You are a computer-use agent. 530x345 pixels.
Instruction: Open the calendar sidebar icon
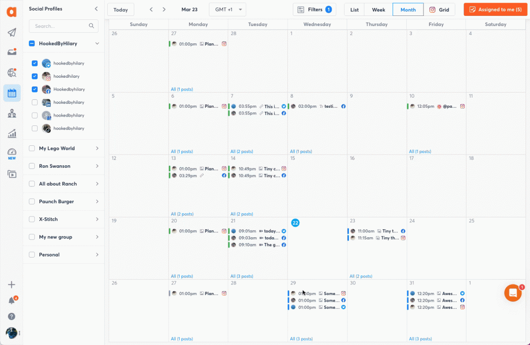pyautogui.click(x=12, y=93)
